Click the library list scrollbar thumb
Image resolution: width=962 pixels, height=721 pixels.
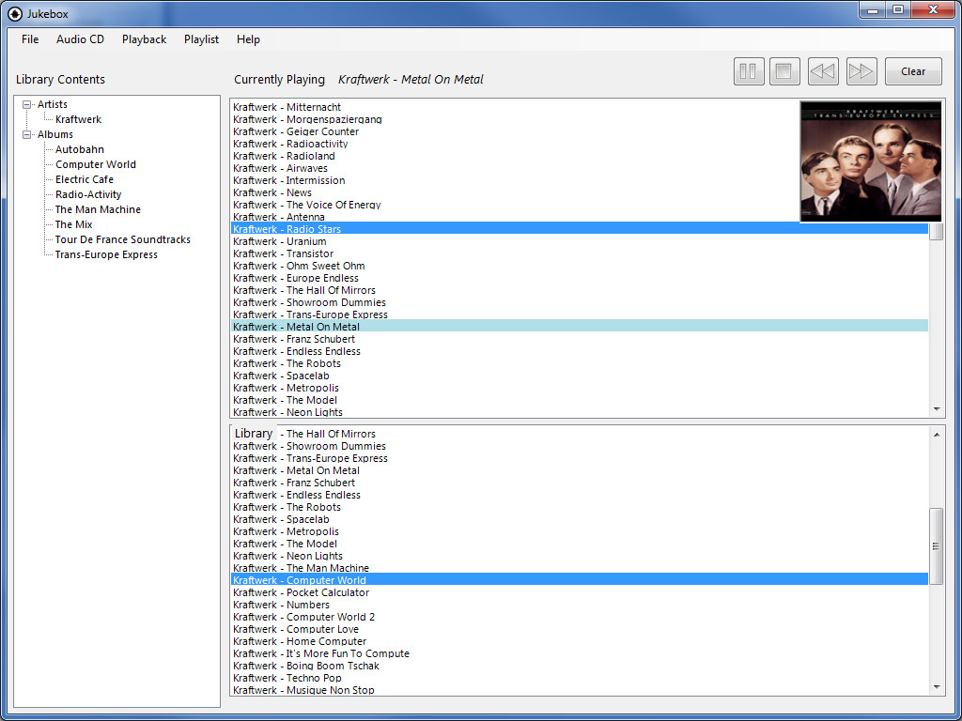(937, 545)
